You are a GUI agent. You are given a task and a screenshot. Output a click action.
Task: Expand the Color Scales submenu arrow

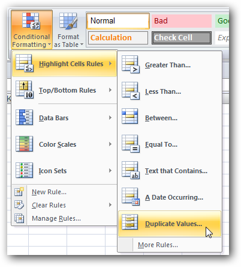click(110, 144)
